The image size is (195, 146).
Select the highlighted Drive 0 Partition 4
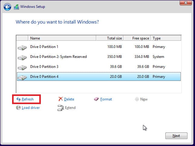point(99,77)
